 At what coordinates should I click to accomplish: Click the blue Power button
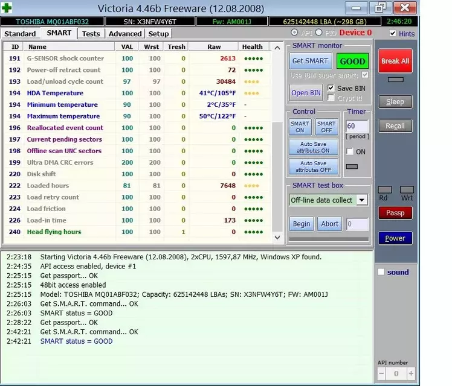pyautogui.click(x=395, y=238)
